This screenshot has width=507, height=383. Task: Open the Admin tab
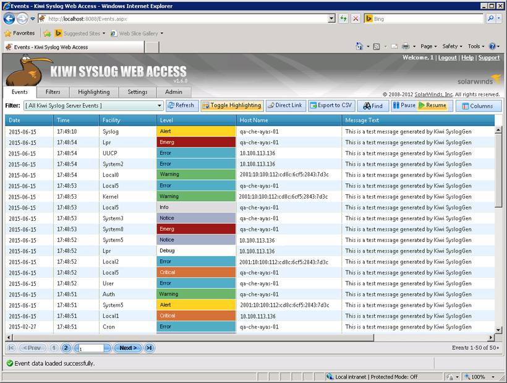click(173, 91)
